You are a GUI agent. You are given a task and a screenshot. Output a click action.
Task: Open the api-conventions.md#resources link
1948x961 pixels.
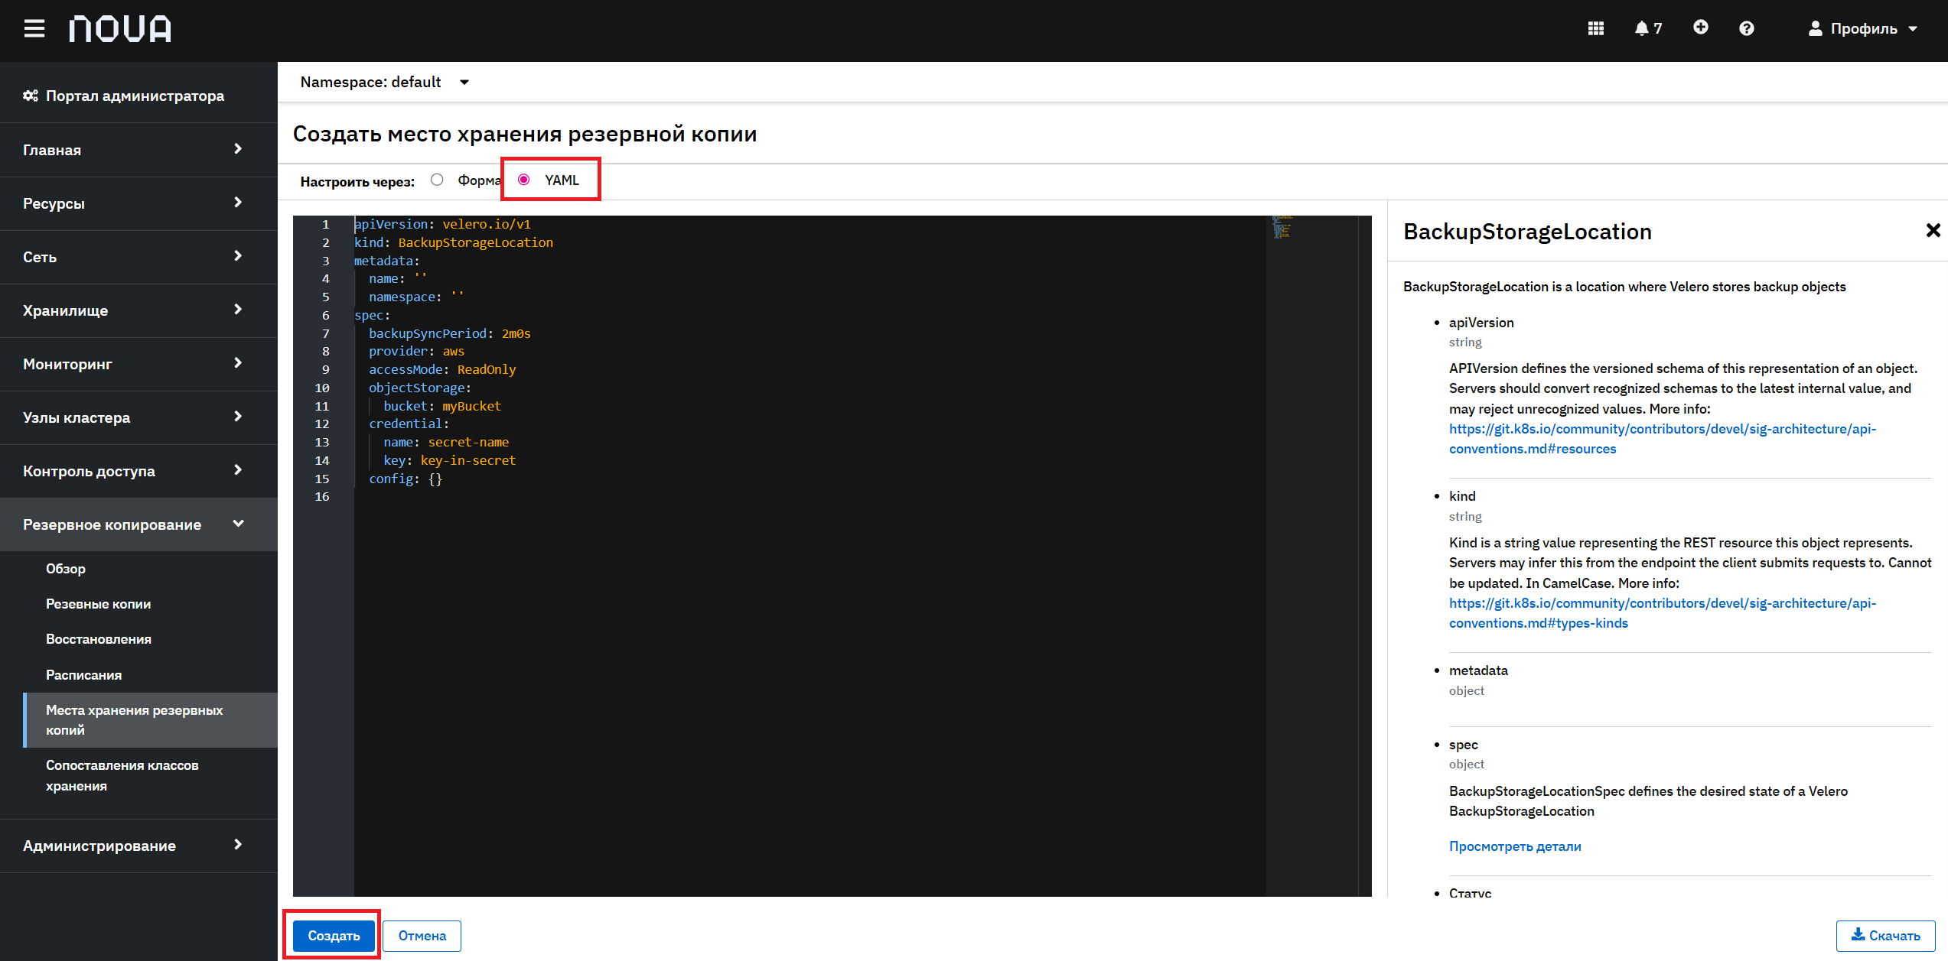point(1662,439)
